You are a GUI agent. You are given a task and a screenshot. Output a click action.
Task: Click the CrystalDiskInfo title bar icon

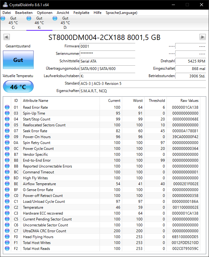tap(5, 5)
